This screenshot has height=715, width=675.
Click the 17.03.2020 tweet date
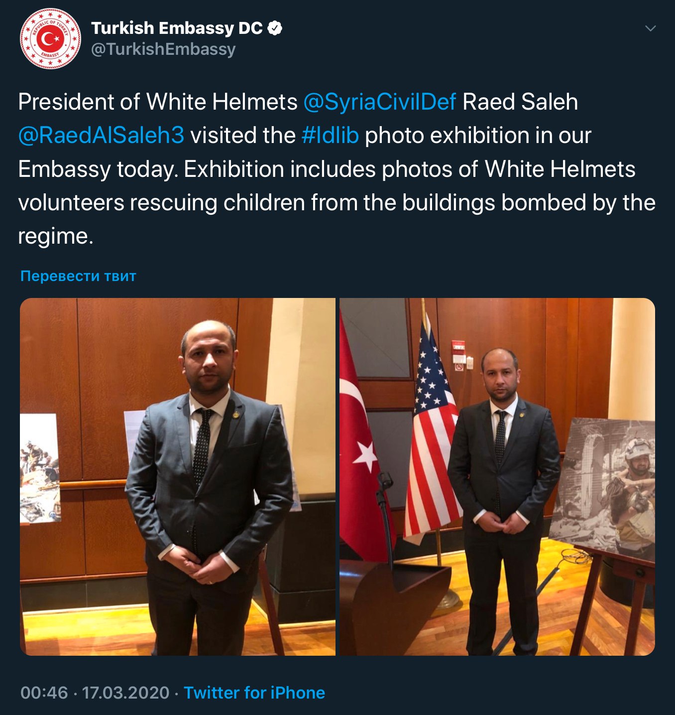[x=125, y=693]
